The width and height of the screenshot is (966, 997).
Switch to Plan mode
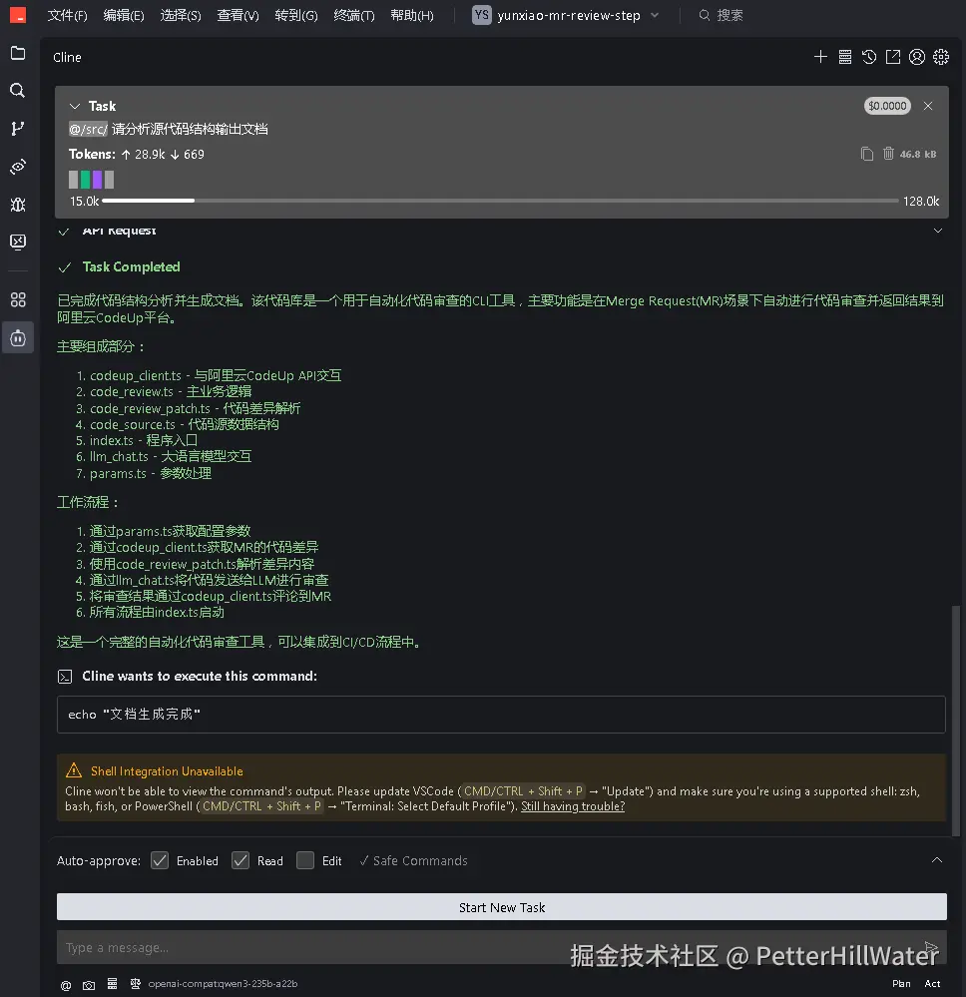coord(901,983)
